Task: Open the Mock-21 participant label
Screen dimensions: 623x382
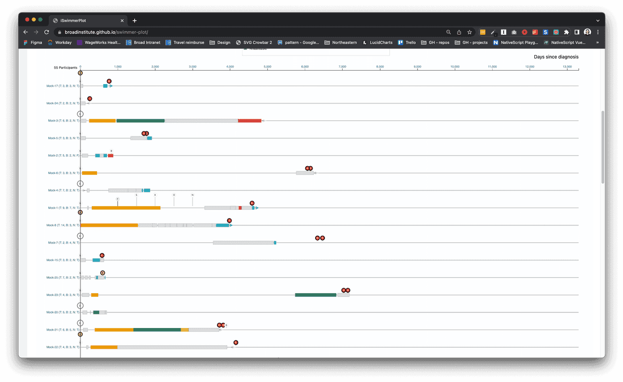Action: point(63,330)
